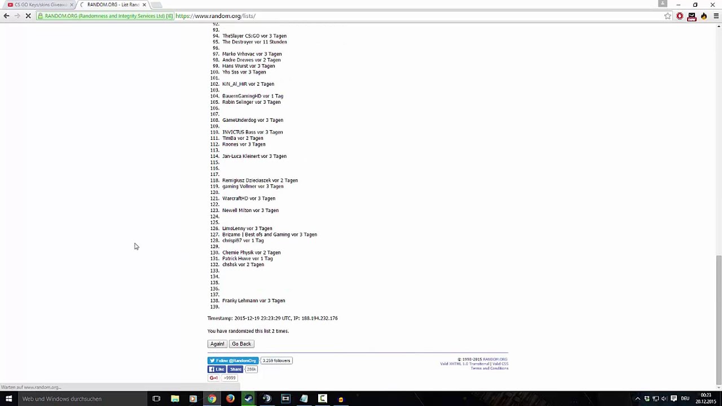Click entry 108 GameUnderdog
Image resolution: width=722 pixels, height=406 pixels.
pyautogui.click(x=253, y=120)
